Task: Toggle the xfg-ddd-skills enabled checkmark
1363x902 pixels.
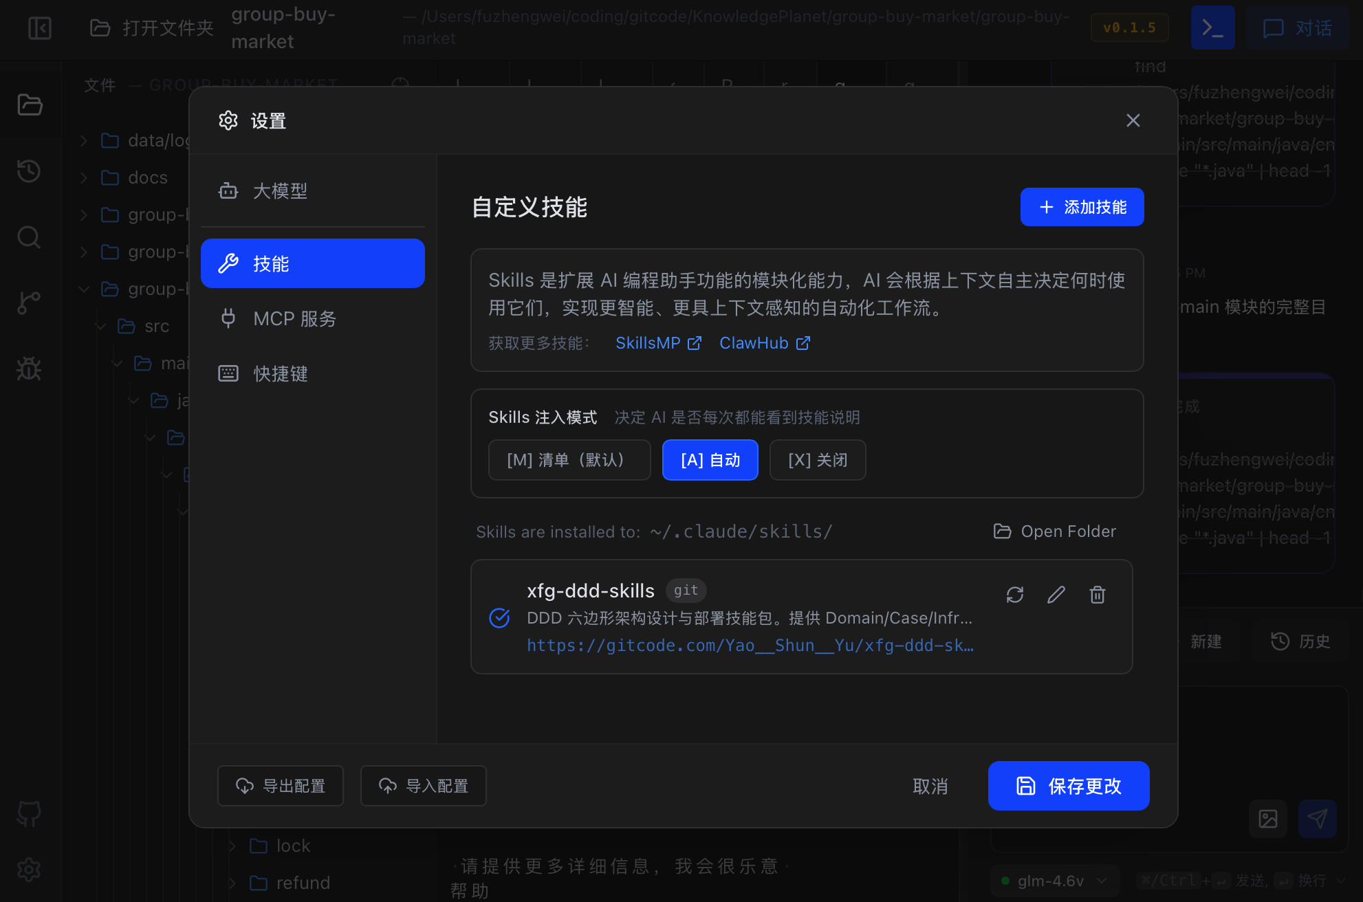Action: tap(499, 617)
